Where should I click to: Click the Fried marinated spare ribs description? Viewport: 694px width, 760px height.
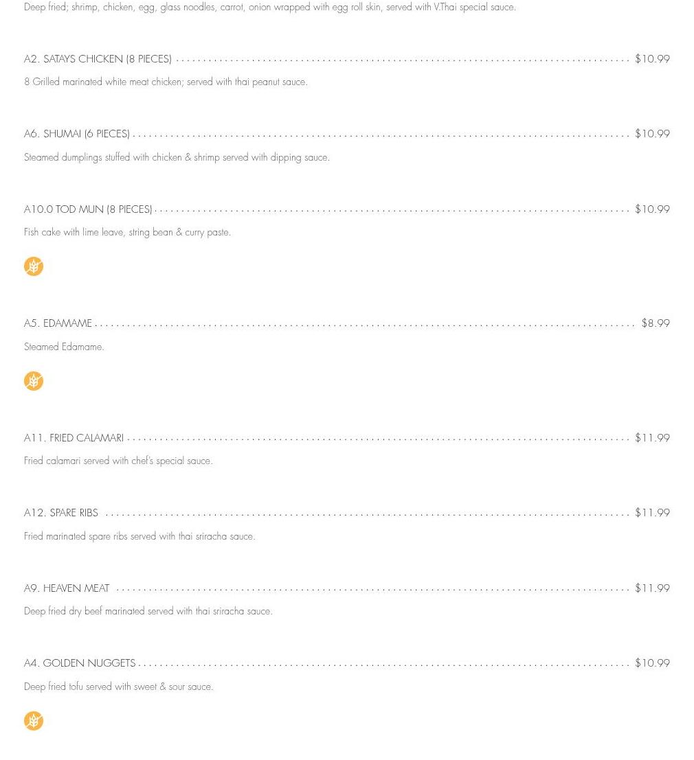coord(139,537)
